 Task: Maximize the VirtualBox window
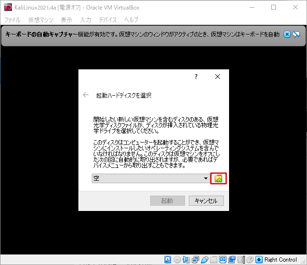point(274,7)
